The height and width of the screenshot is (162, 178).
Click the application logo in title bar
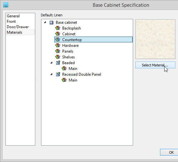tap(6, 5)
